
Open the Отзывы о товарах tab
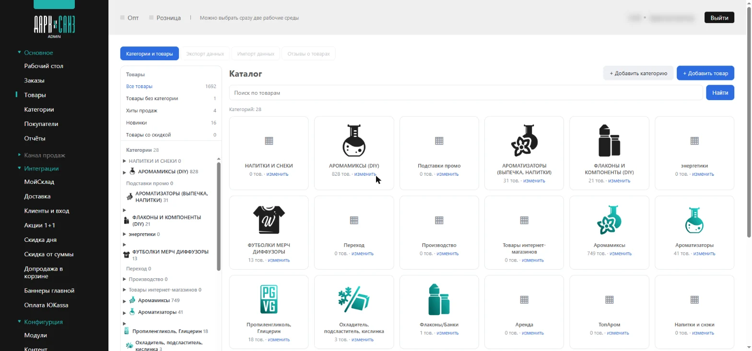[x=308, y=54]
